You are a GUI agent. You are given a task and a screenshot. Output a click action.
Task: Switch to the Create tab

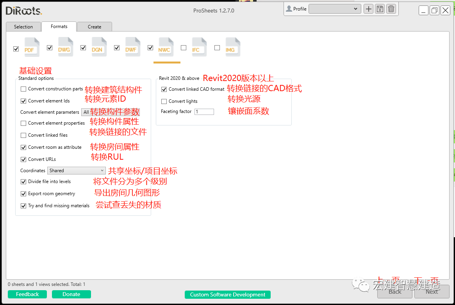point(95,26)
